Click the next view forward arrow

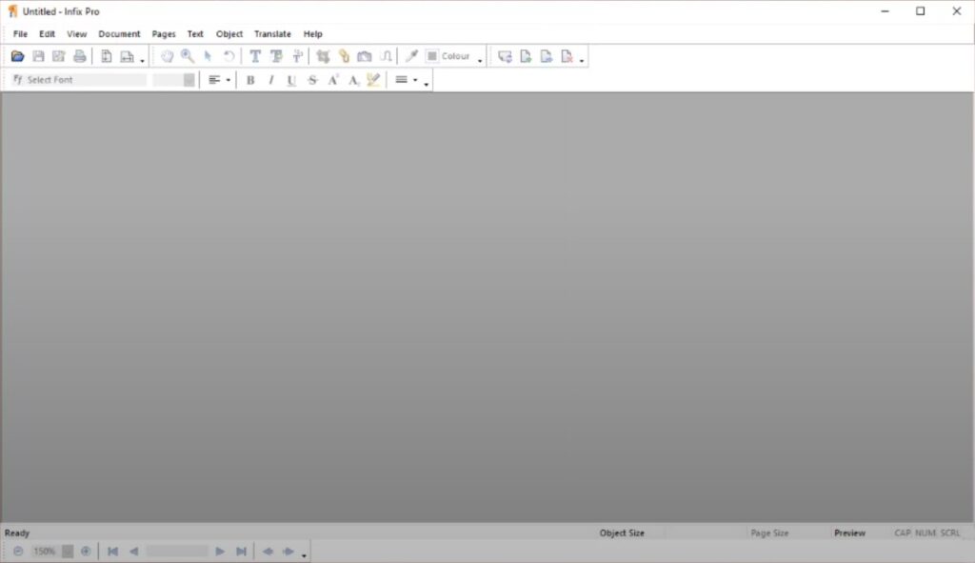(x=289, y=552)
